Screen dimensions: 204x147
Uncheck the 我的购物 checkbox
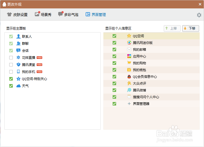point(114,63)
